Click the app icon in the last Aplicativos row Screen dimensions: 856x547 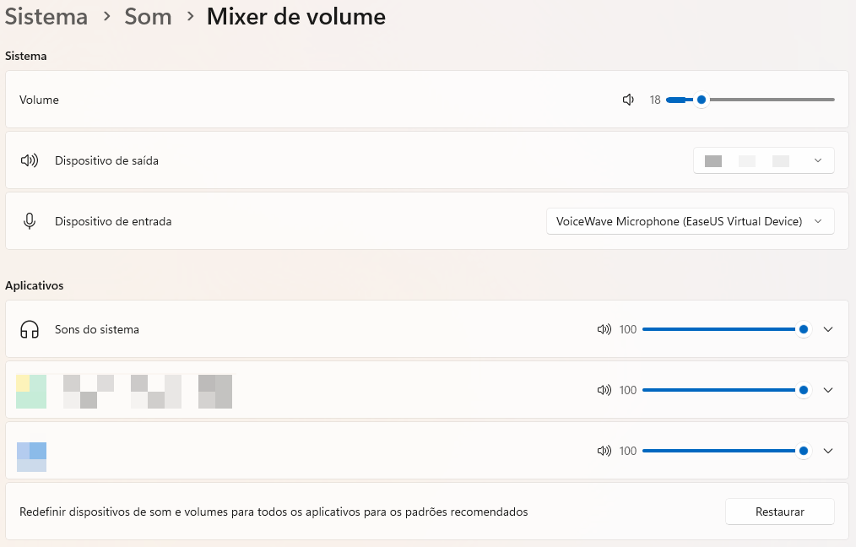click(30, 451)
